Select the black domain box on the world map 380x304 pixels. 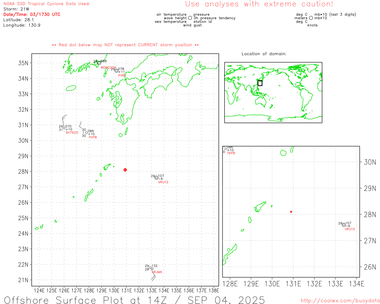[x=260, y=83]
